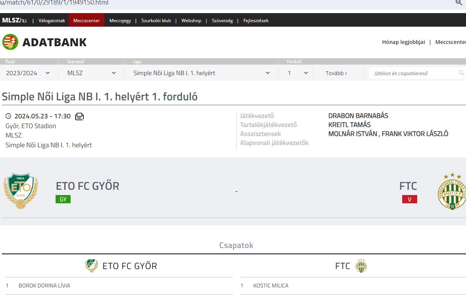Select the Meccscenter tab in top navigation
The image size is (466, 298).
[x=86, y=20]
